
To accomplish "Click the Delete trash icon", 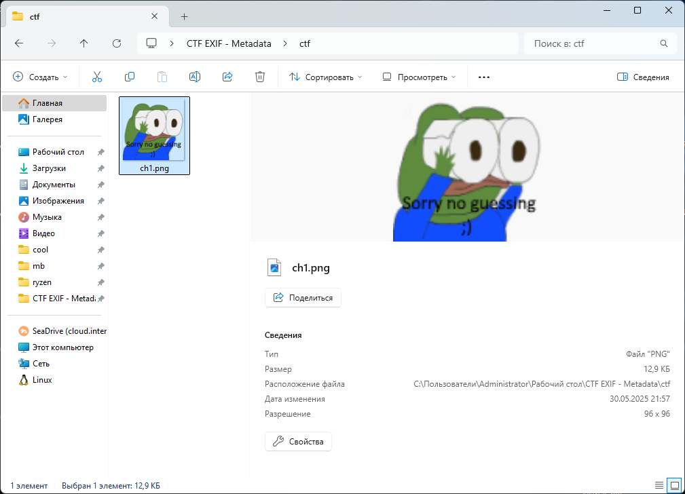I will 260,77.
